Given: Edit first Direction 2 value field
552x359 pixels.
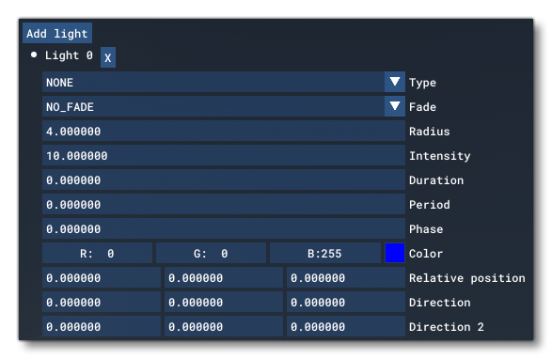Looking at the screenshot, I should point(102,326).
